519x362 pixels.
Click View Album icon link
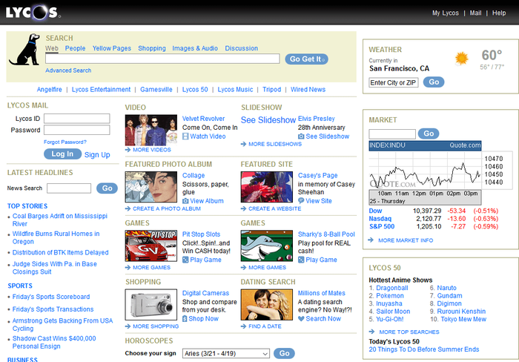point(202,201)
